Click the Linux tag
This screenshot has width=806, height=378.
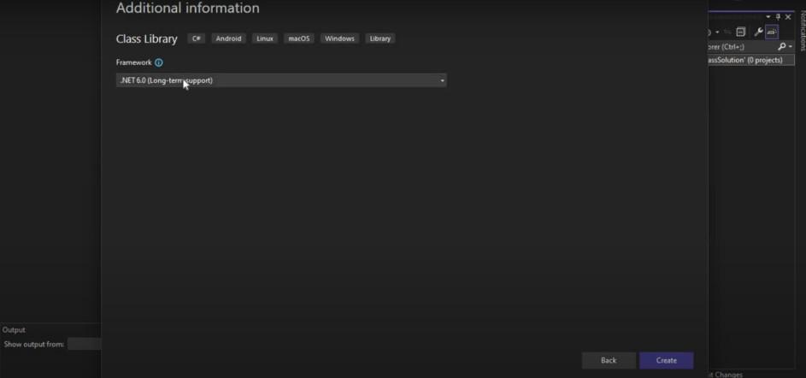pos(265,38)
